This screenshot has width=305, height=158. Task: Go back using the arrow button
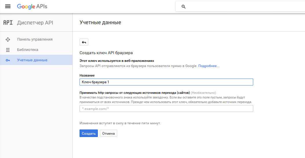point(84,42)
